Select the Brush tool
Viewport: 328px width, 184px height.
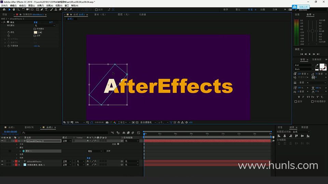tap(52, 10)
